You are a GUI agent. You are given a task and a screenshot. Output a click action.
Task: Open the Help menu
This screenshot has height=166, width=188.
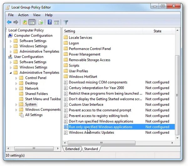pyautogui.click(x=49, y=15)
